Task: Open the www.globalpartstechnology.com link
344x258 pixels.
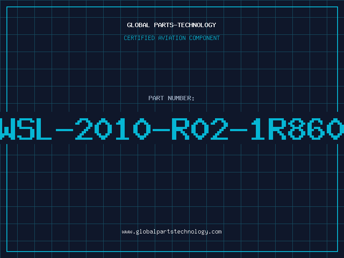Action: coord(172,232)
